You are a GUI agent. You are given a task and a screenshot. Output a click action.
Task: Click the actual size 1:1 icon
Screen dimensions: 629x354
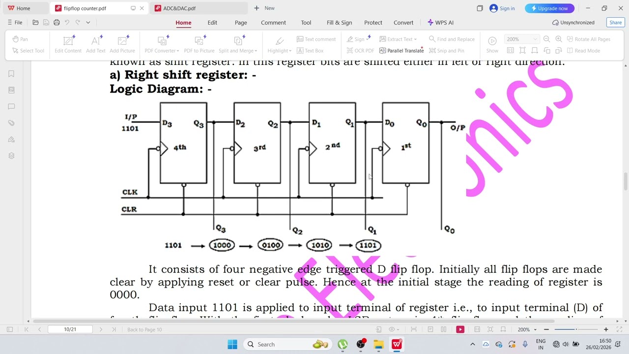[510, 51]
